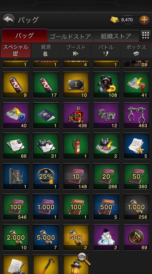Select the snowman item
The image size is (152, 274).
[106, 237]
